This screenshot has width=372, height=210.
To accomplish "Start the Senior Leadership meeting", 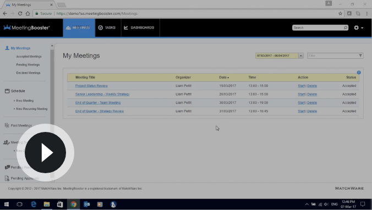I will point(301,94).
